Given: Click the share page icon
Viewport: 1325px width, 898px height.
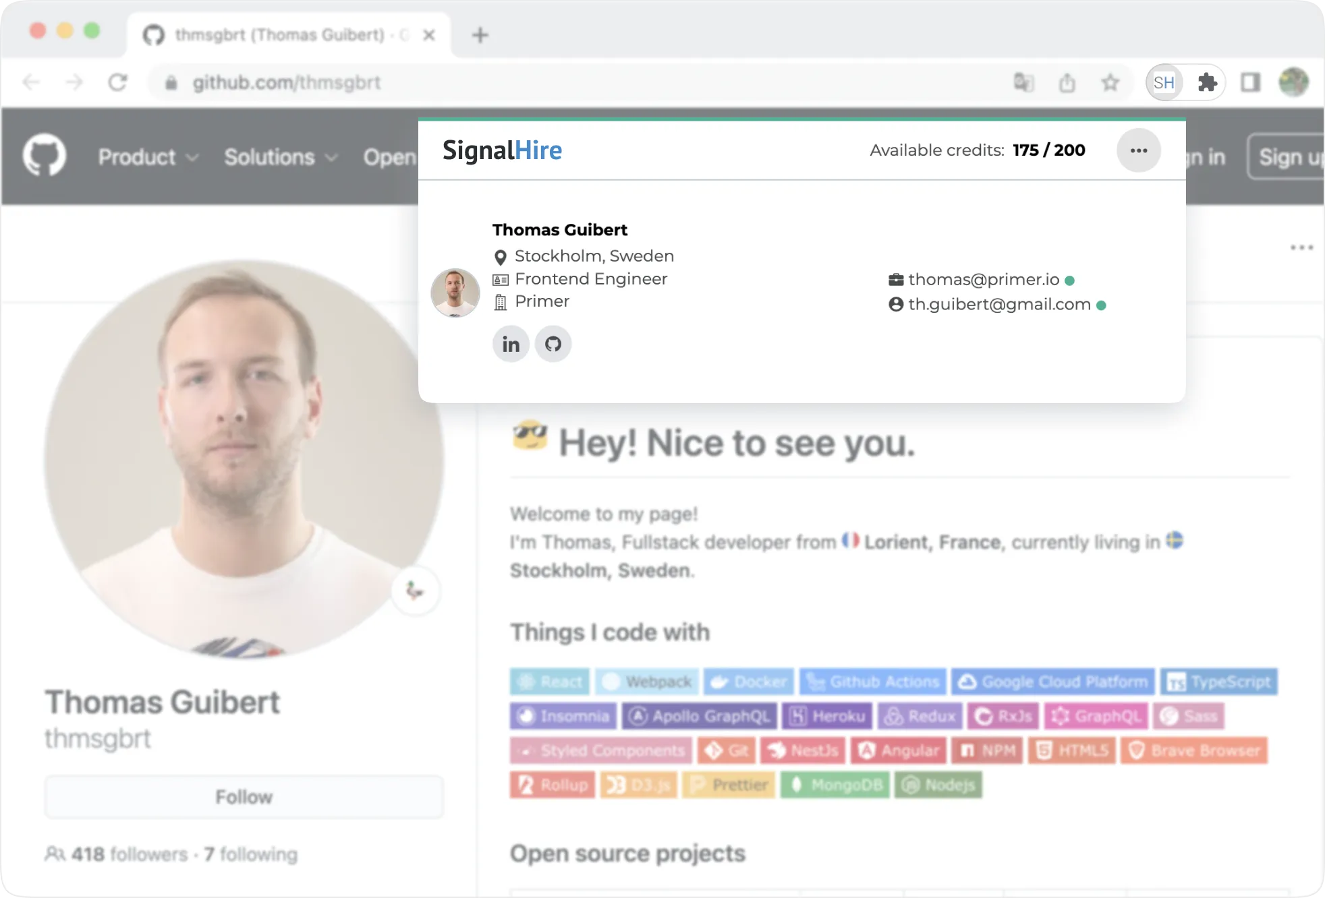Looking at the screenshot, I should (1067, 83).
